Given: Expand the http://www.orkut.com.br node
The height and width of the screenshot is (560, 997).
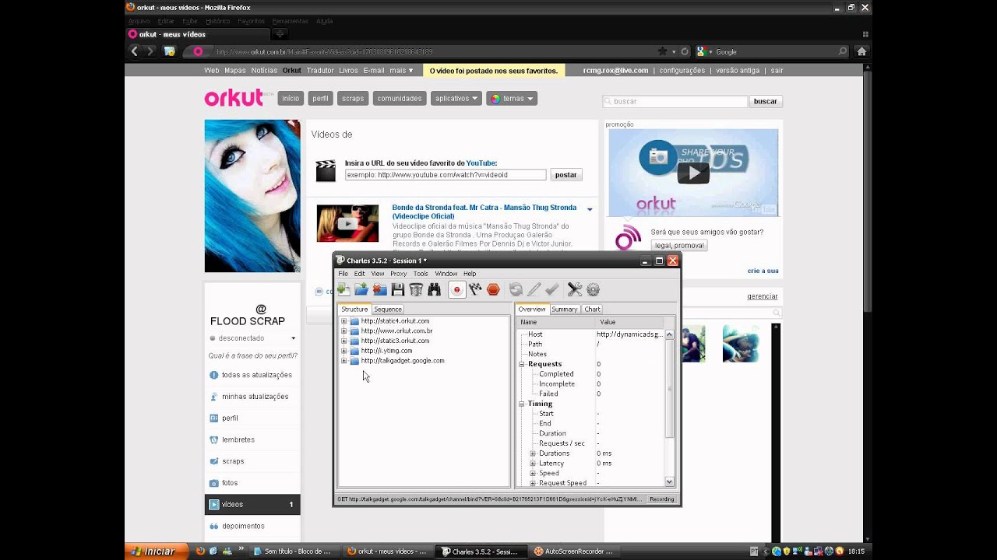Looking at the screenshot, I should click(x=343, y=331).
